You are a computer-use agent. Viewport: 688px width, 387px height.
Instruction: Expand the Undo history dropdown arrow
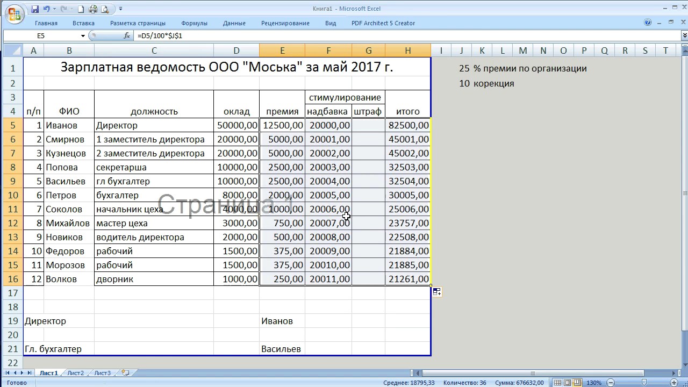tap(55, 9)
